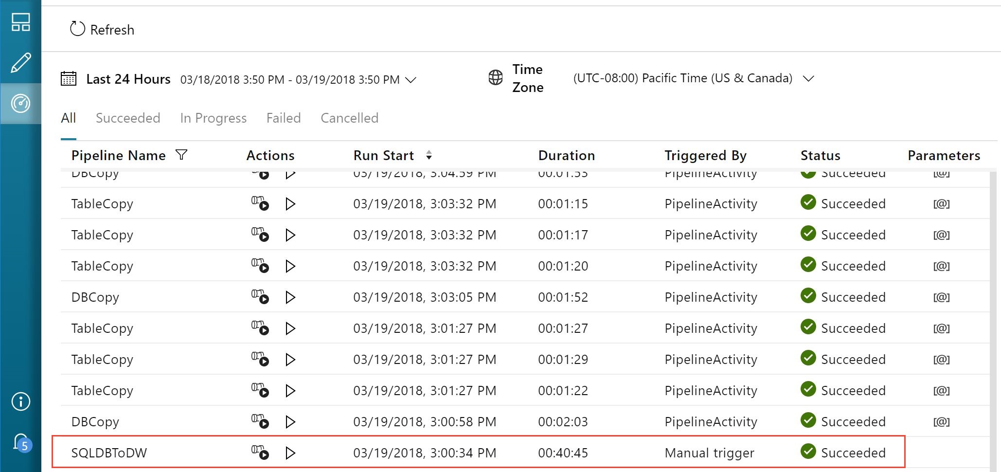Click the Refresh button

[102, 29]
